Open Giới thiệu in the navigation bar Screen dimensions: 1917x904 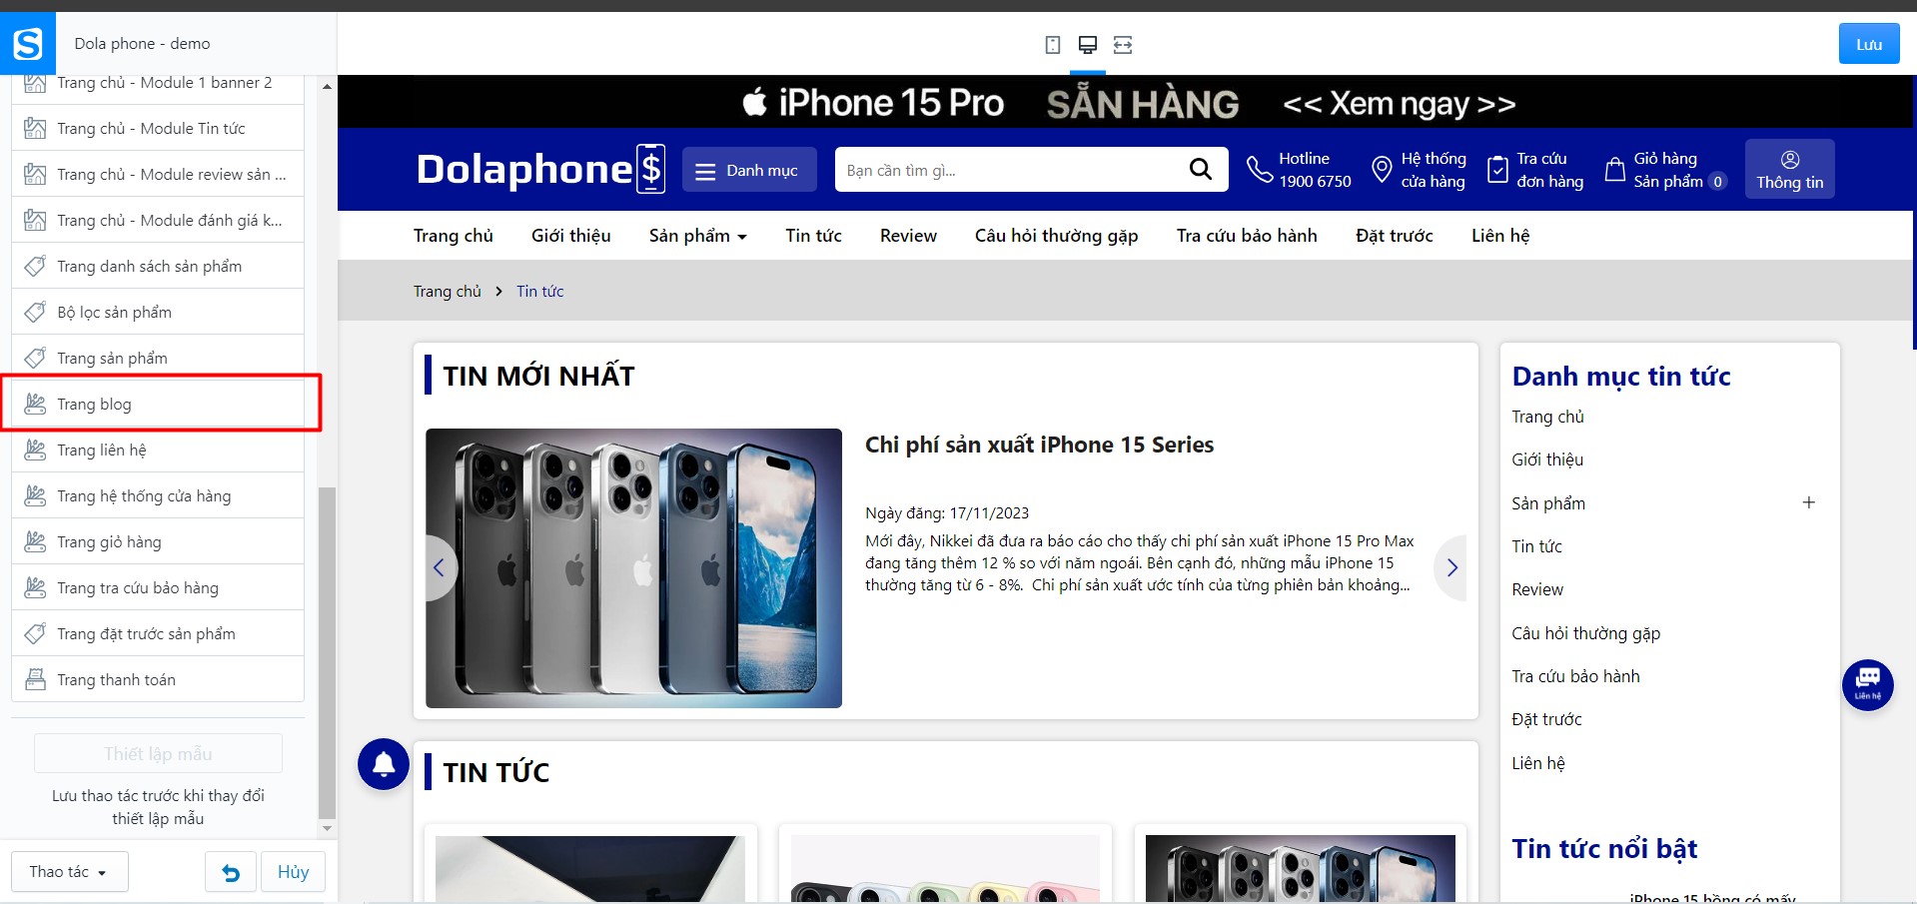(571, 236)
